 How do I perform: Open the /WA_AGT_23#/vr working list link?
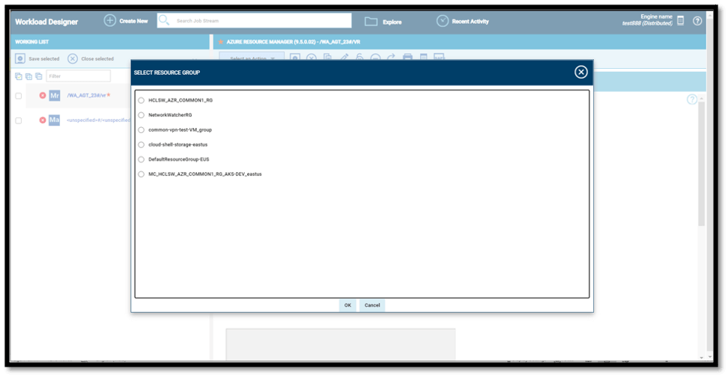[86, 95]
